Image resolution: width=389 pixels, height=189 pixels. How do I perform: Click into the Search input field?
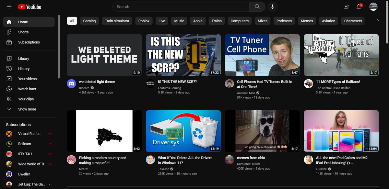[x=181, y=6]
